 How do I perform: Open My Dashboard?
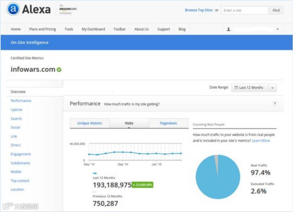[x=93, y=29]
